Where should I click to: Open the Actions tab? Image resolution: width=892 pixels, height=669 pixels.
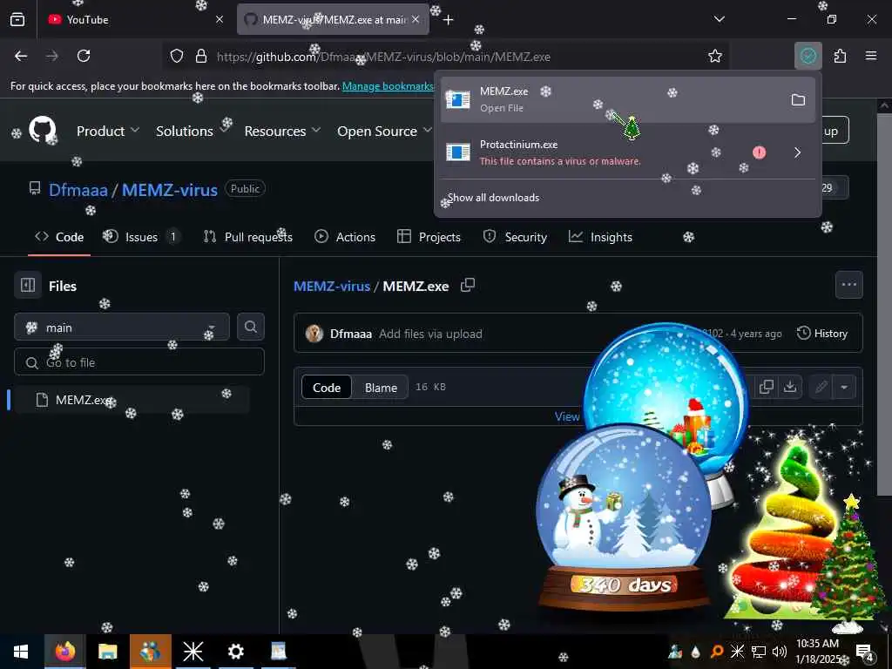345,237
